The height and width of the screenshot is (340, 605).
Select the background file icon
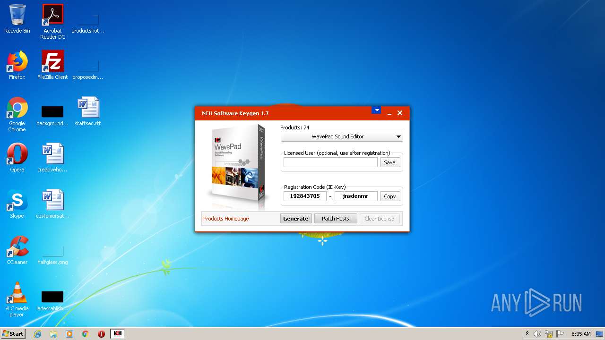click(52, 115)
